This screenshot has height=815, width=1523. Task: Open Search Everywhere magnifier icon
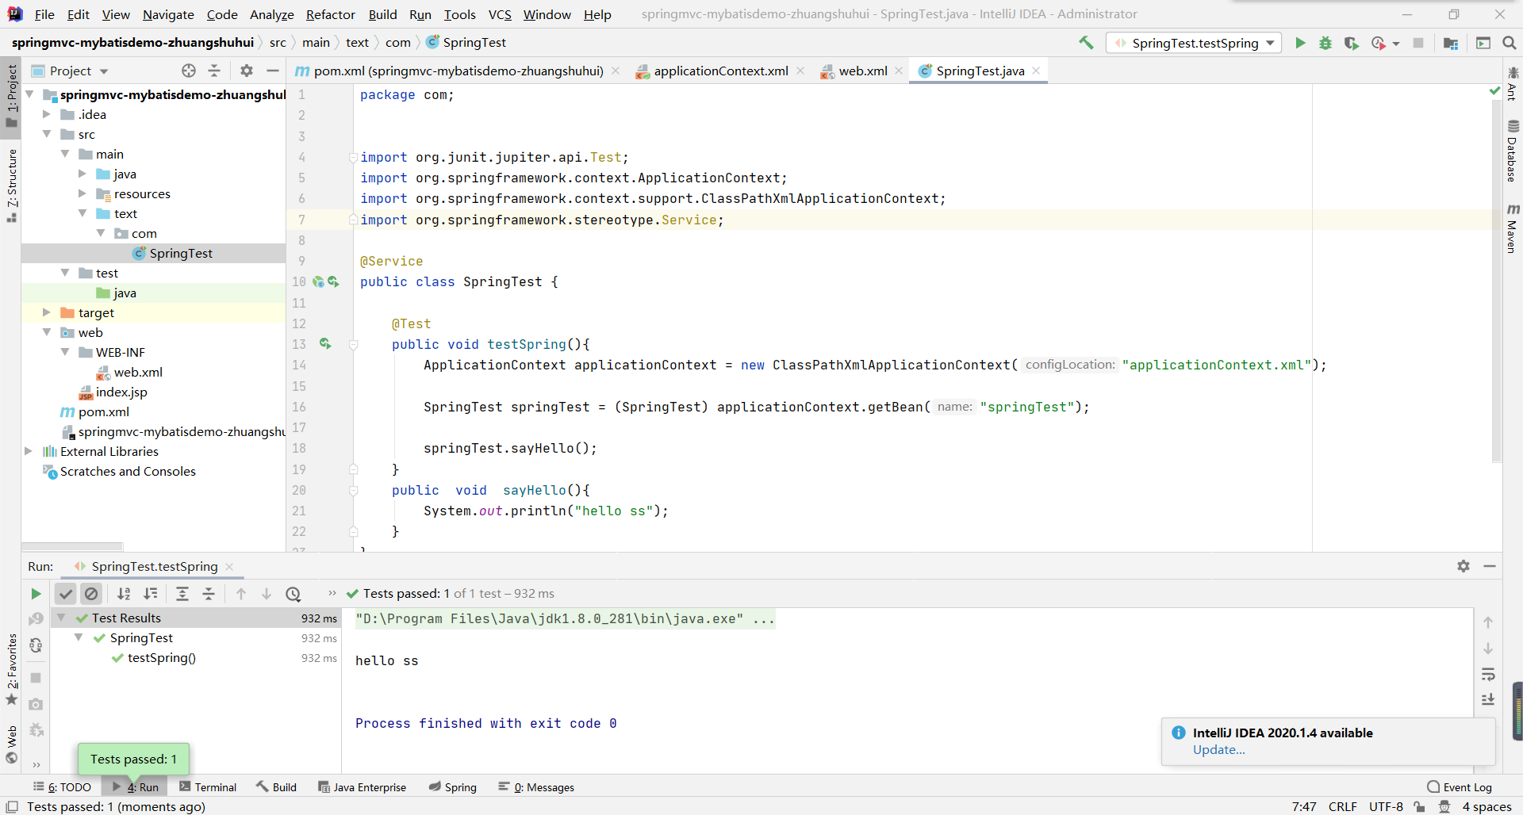tap(1510, 43)
